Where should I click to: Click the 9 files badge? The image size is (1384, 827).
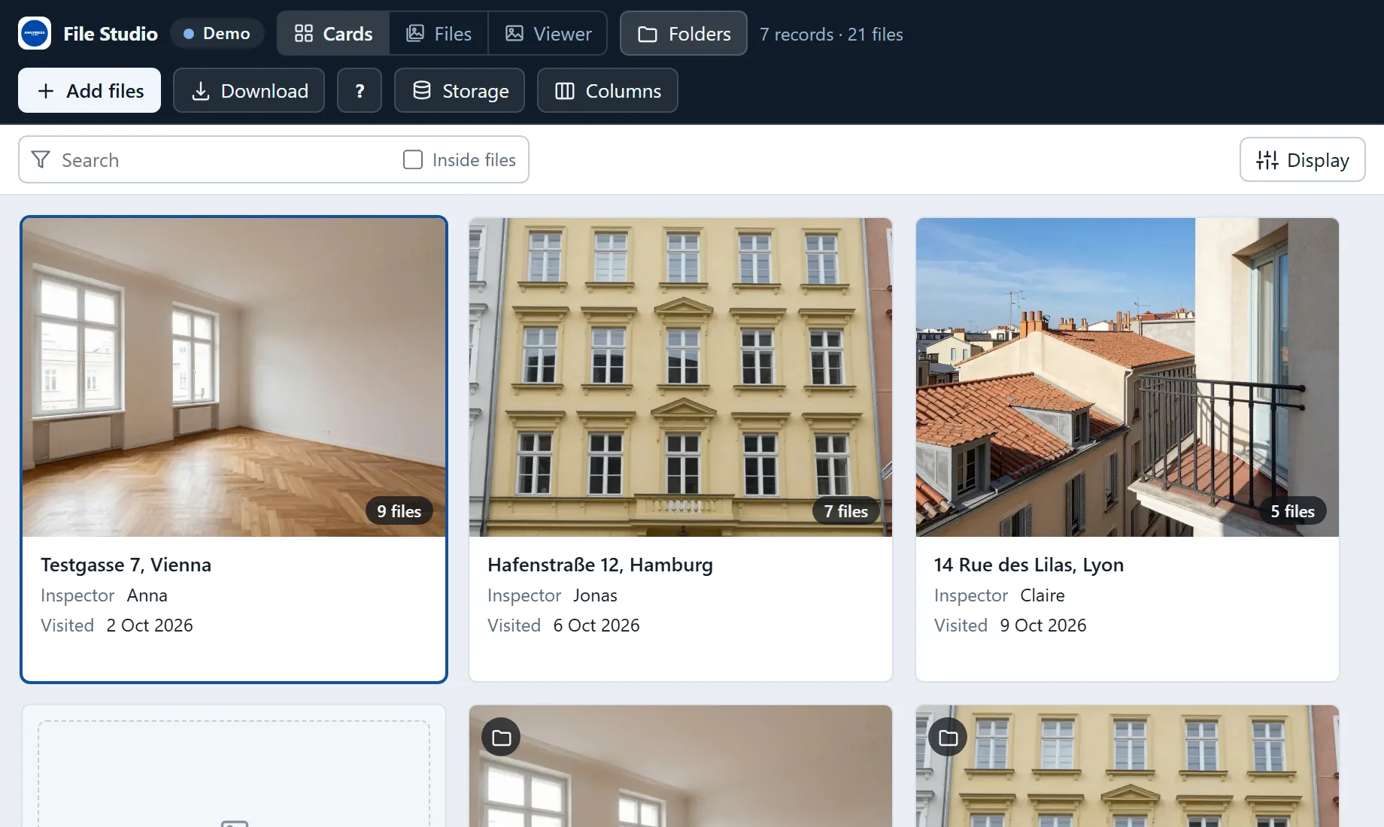399,511
